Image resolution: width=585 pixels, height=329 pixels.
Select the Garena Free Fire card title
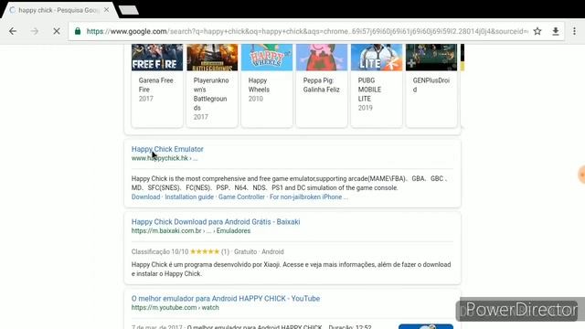155,85
